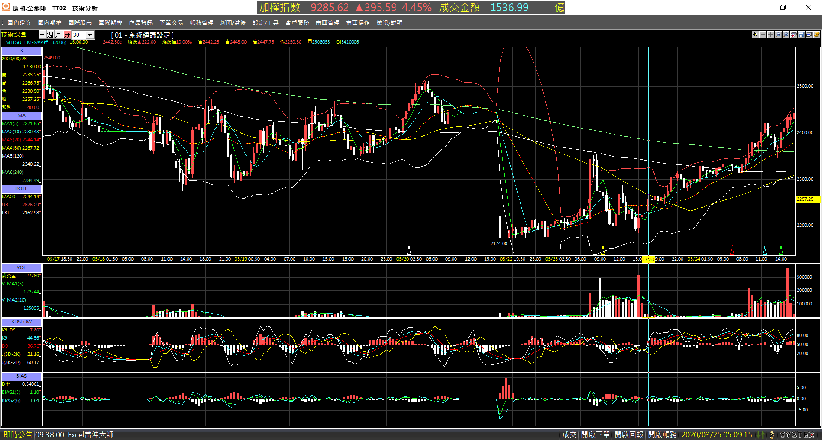Click the BIAS indicator panel header
This screenshot has height=440, width=822.
point(21,376)
